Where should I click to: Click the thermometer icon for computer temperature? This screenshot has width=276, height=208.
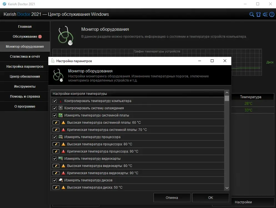[x=61, y=101]
